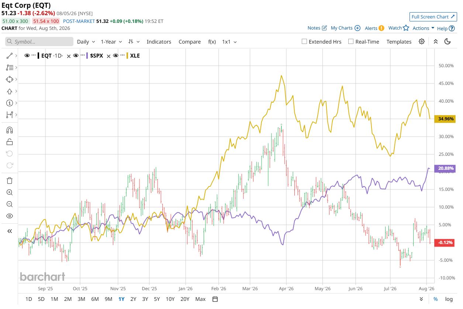
Task: Select the 5D range tab
Action: coord(41,299)
